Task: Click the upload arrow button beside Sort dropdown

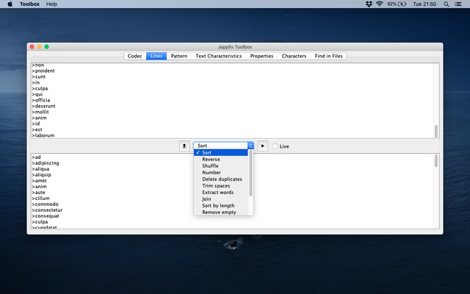Action: 184,146
